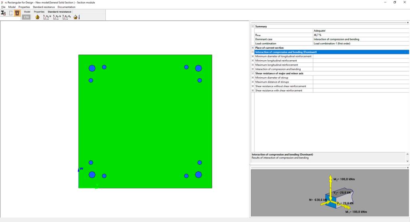Select the large rebar in bottom-left corner
Image resolution: width=410 pixels, height=222 pixels.
(x=92, y=175)
